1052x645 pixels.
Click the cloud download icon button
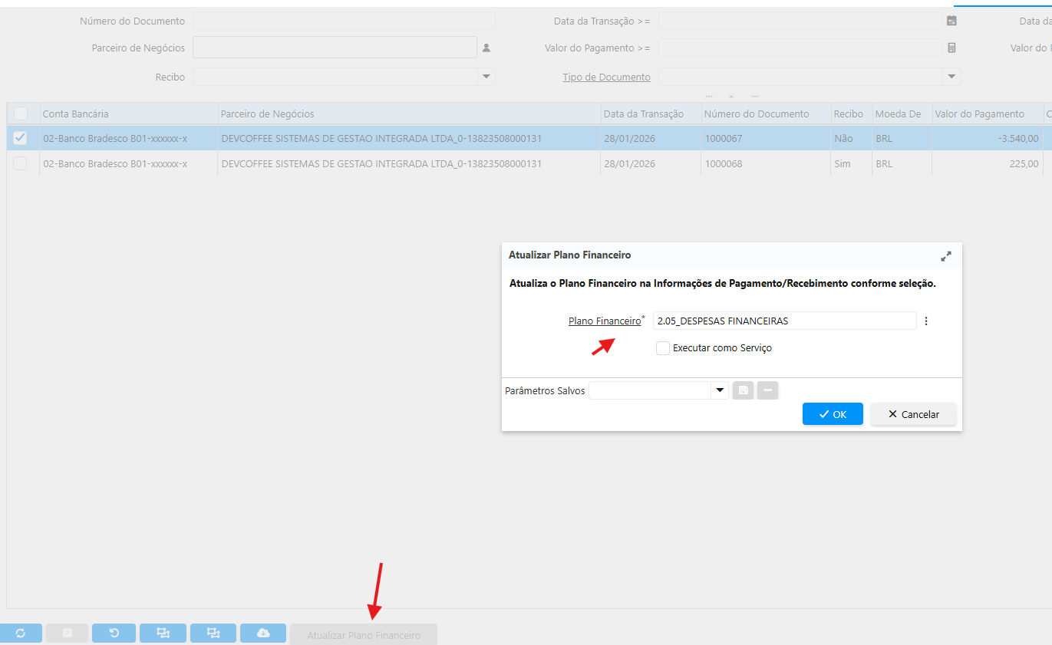tap(262, 633)
